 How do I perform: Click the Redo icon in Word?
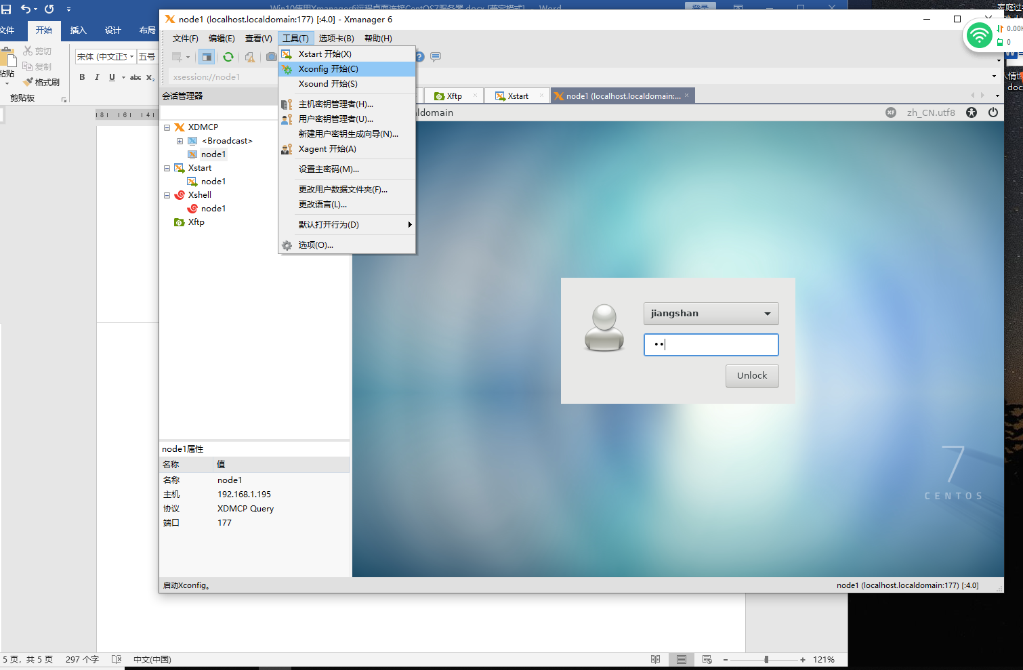[x=49, y=9]
